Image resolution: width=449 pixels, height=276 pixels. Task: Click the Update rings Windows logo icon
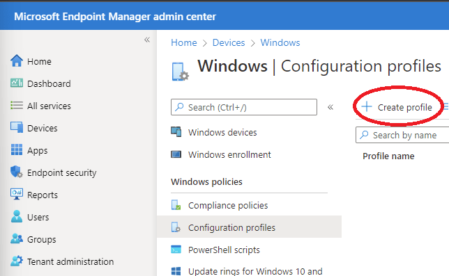[176, 271]
